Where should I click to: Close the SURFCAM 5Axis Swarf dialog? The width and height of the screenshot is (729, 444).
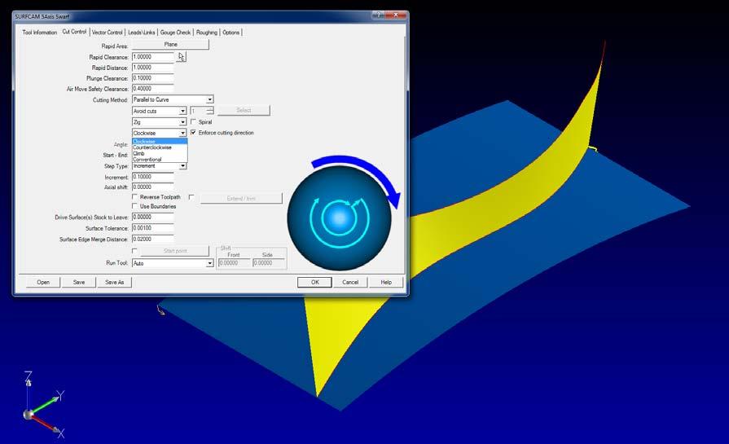(396, 15)
